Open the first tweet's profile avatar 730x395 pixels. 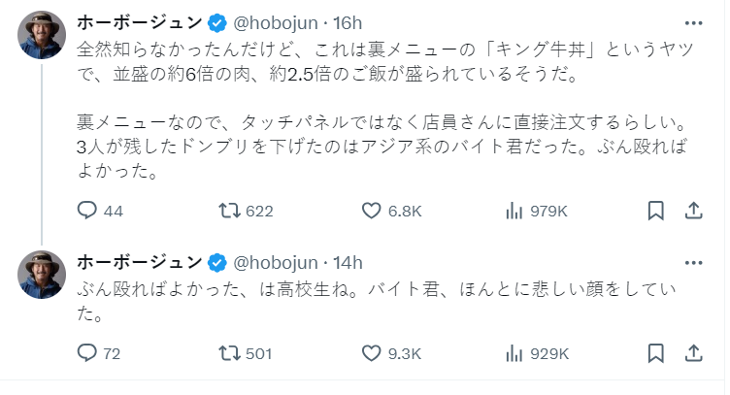point(43,38)
